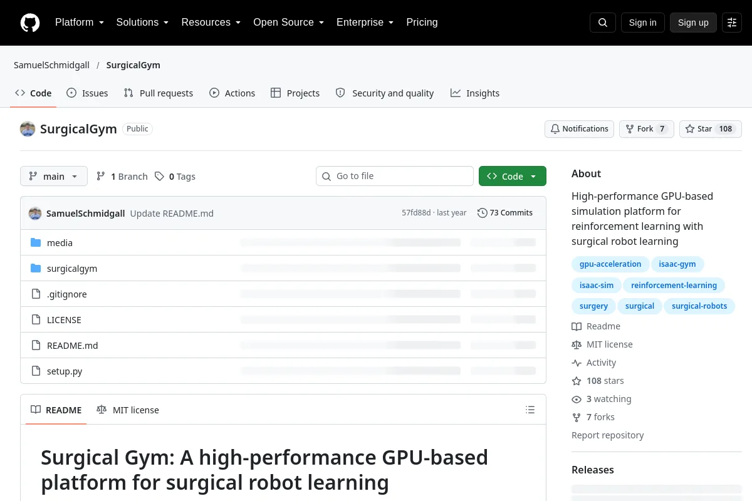Screen dimensions: 752x501
Task: Expand the Open Source menu
Action: pyautogui.click(x=288, y=23)
